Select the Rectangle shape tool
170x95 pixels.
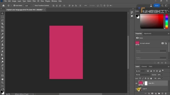pos(2,76)
